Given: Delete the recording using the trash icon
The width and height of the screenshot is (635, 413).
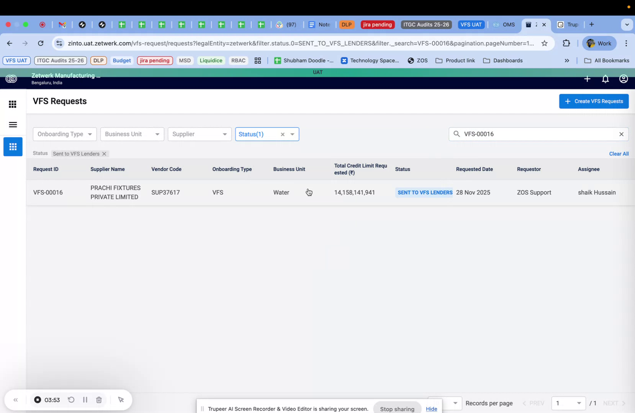Looking at the screenshot, I should pyautogui.click(x=99, y=400).
